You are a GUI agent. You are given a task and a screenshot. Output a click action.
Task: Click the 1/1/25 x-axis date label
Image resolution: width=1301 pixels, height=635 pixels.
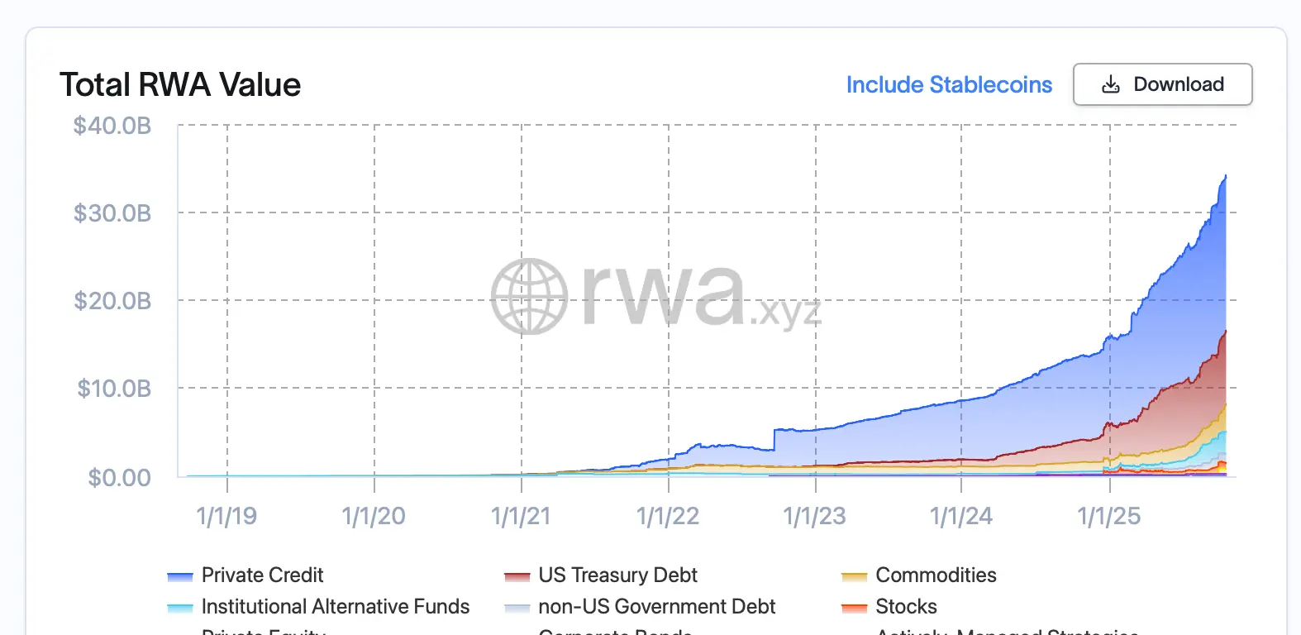tap(1108, 516)
